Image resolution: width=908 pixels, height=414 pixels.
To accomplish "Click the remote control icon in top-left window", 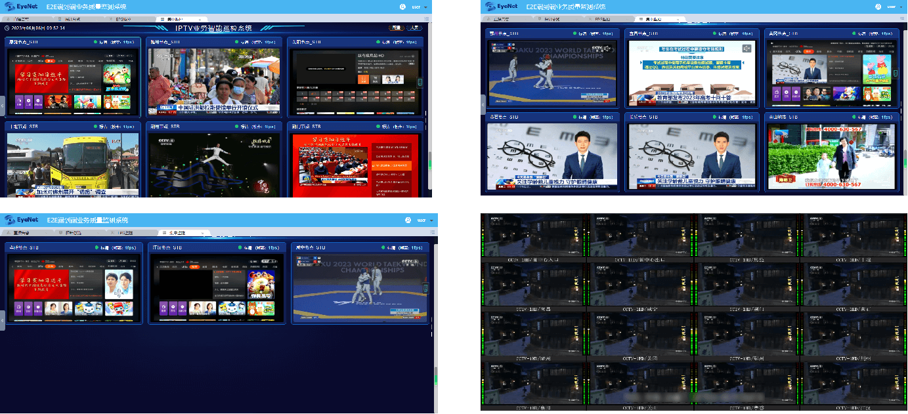I will tap(421, 83).
